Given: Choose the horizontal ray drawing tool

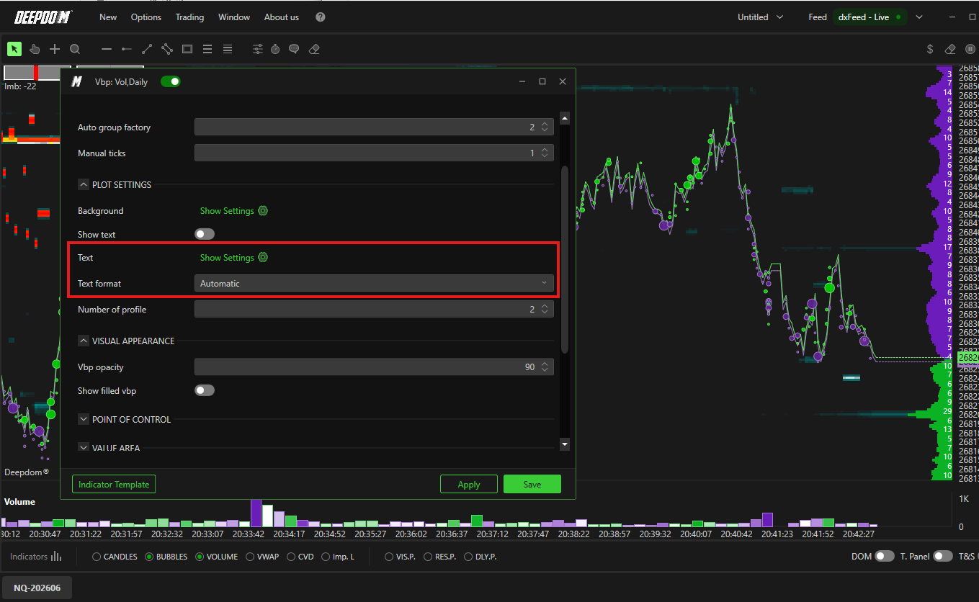Looking at the screenshot, I should (127, 49).
